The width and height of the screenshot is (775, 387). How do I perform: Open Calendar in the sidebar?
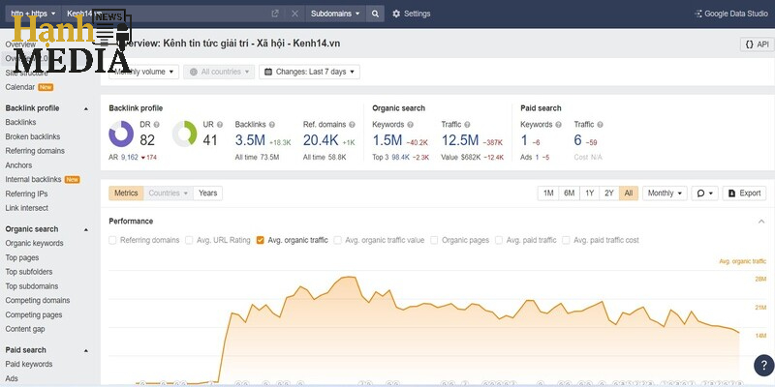(20, 87)
